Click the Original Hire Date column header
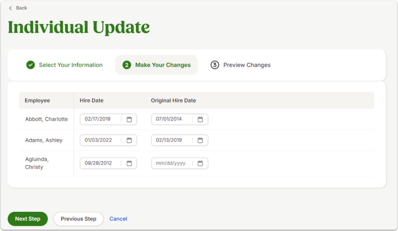Image resolution: width=398 pixels, height=231 pixels. 173,100
